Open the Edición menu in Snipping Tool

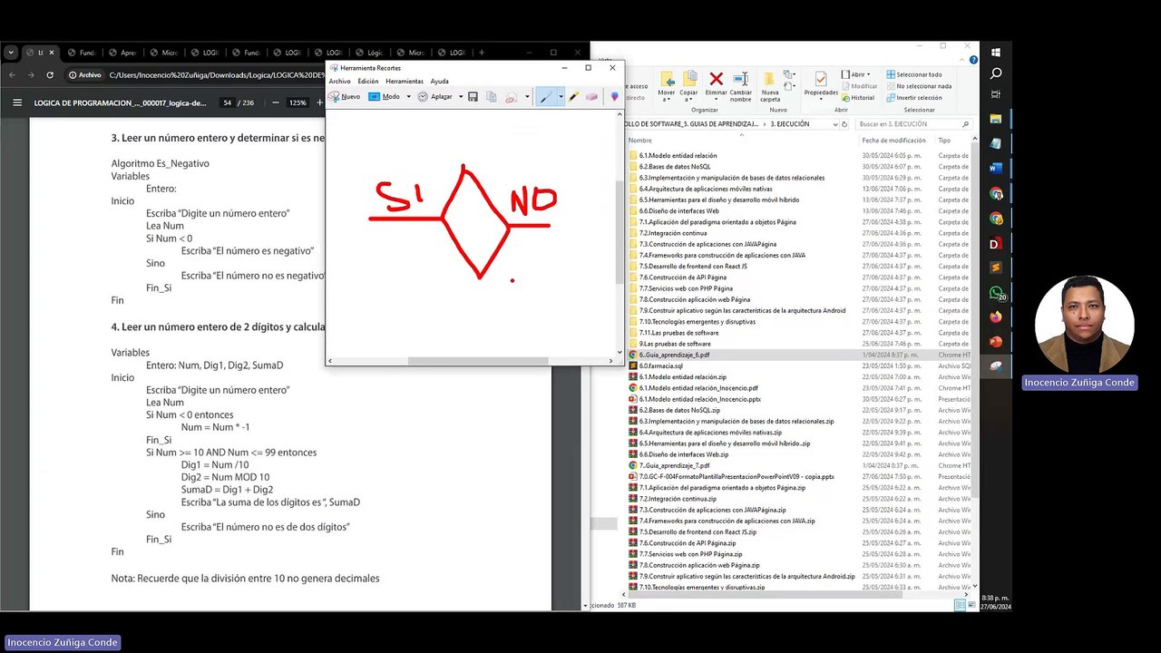[x=368, y=82]
